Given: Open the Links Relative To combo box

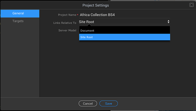Looking at the screenshot, I should 124,22.
